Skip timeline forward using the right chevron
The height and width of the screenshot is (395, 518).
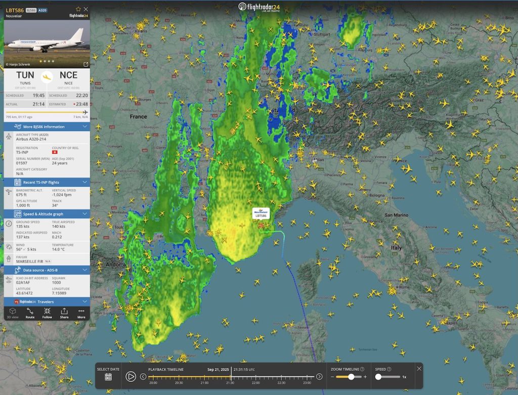(319, 376)
